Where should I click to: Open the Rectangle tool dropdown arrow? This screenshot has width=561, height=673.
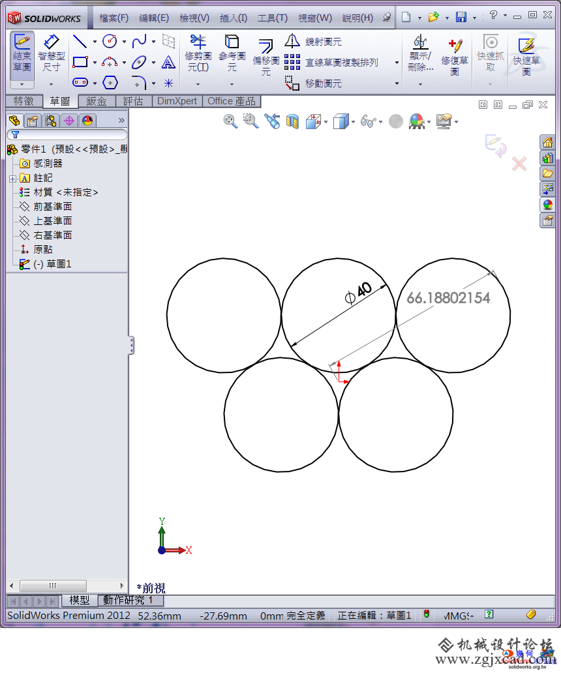point(95,63)
